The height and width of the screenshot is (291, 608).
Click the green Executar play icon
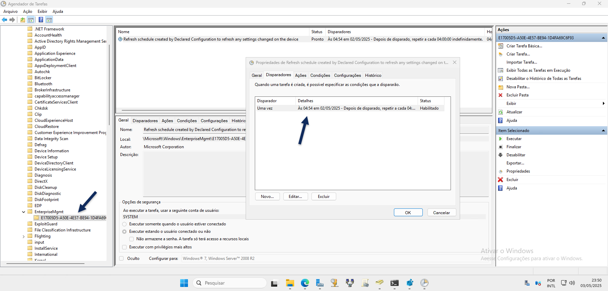(500, 139)
